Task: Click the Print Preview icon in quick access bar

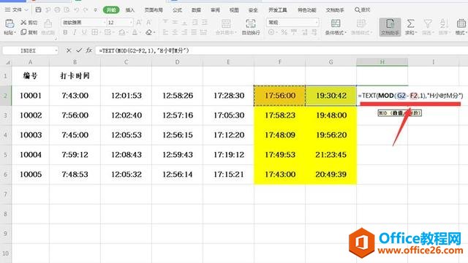Action: (x=67, y=9)
